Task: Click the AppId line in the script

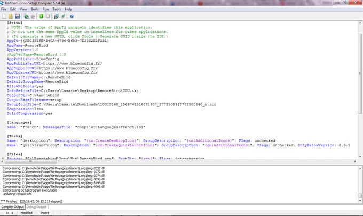Action: (x=58, y=41)
